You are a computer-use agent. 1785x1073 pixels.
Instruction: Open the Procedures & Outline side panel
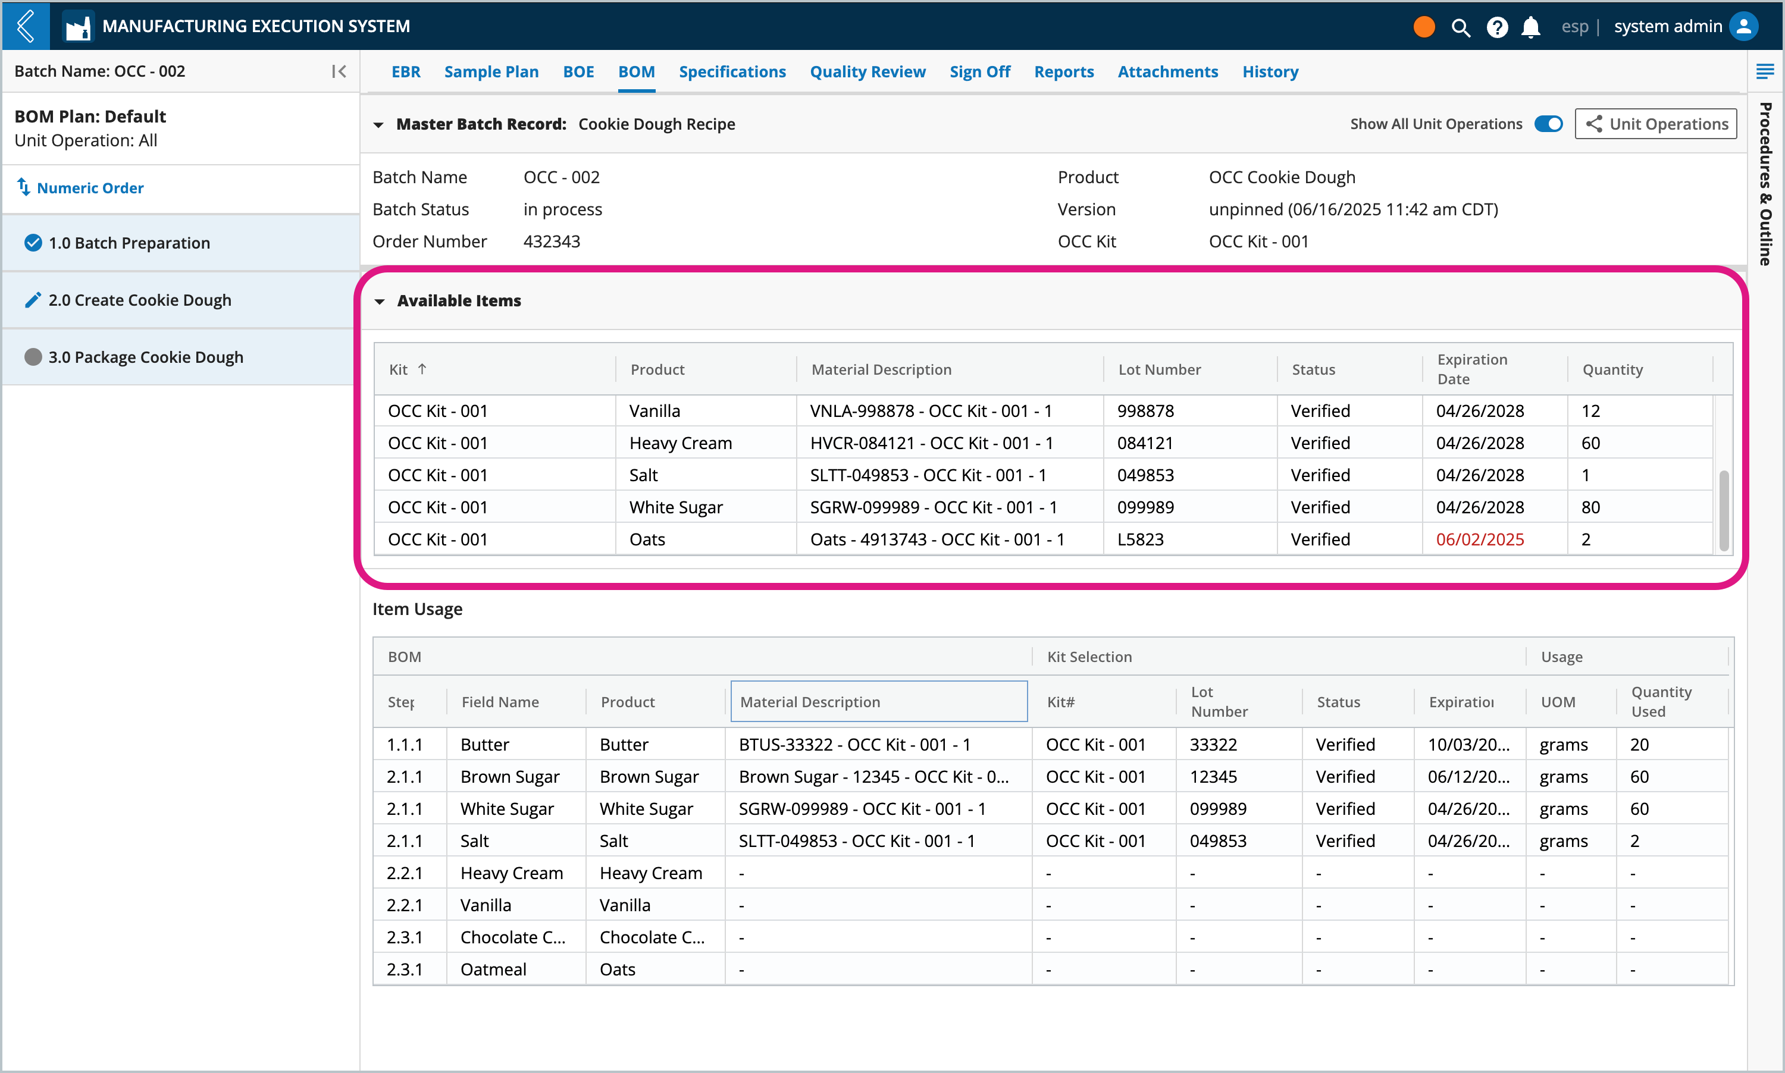click(x=1765, y=184)
